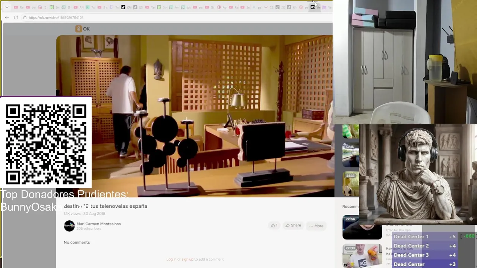Click the '1.1K views · 30 Aug 2018' text
The width and height of the screenshot is (477, 268).
point(85,214)
